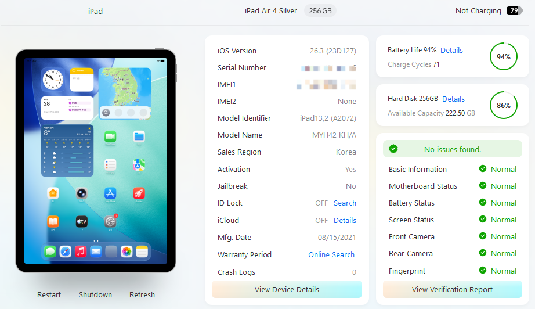Click the weather widget on iPad preview
This screenshot has height=309, width=535.
(67, 150)
